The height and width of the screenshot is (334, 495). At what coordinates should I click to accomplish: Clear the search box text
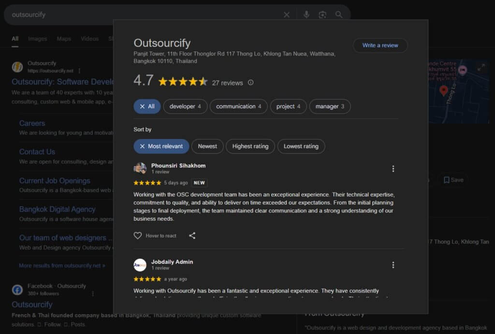tap(287, 15)
